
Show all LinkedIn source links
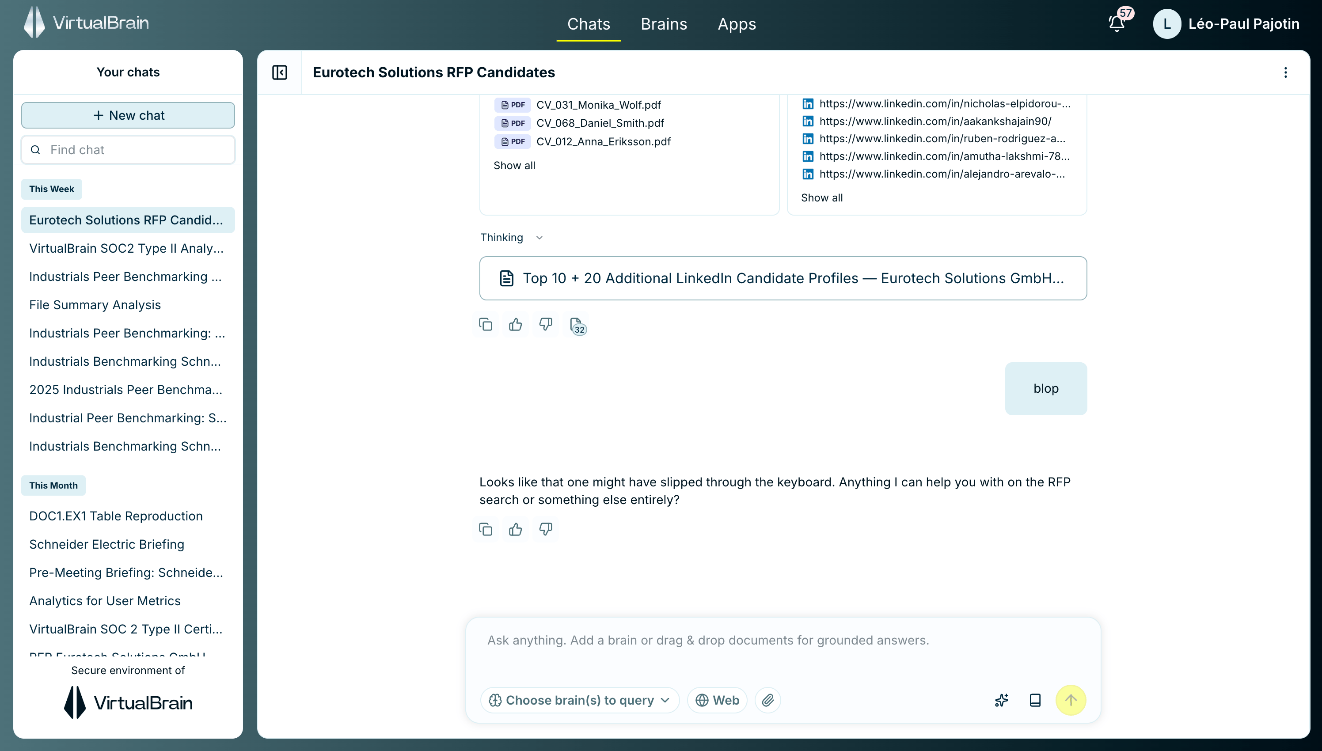click(x=822, y=197)
